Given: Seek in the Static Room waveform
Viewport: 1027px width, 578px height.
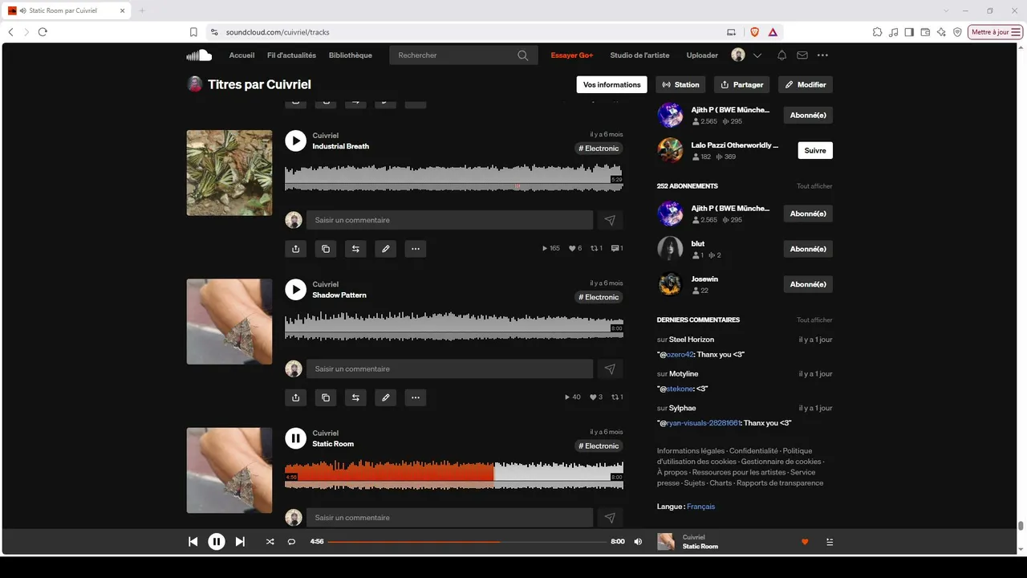Looking at the screenshot, I should pos(453,474).
